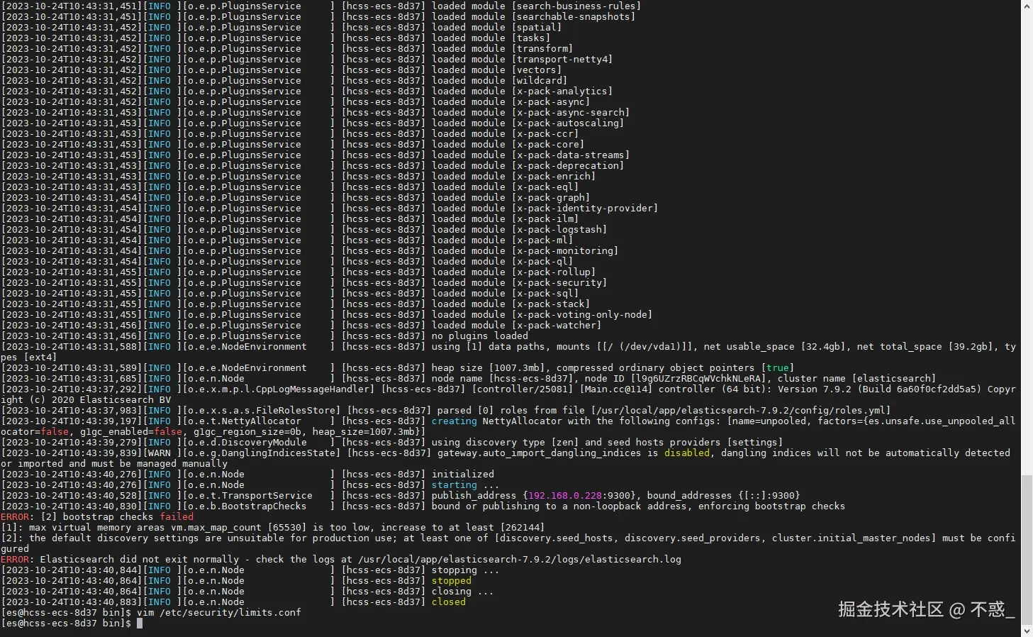
Task: Select the text "vim /etc/security/limits.conf"
Action: pyautogui.click(x=218, y=613)
